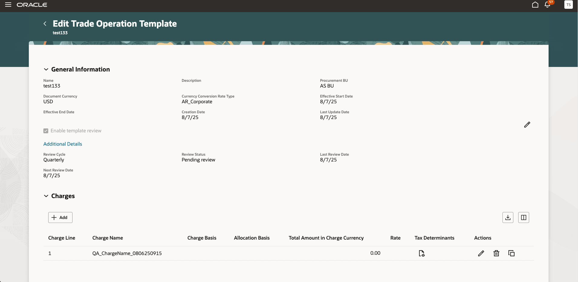This screenshot has height=282, width=578.
Task: Click the Charge Line column header
Action: (x=62, y=238)
